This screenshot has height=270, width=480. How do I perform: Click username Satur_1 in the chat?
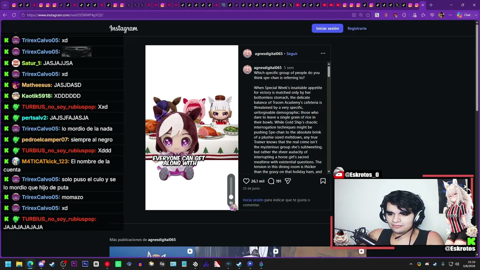(31, 63)
